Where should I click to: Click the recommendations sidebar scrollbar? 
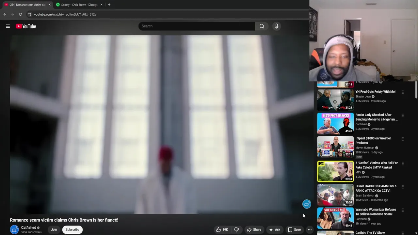416,90
